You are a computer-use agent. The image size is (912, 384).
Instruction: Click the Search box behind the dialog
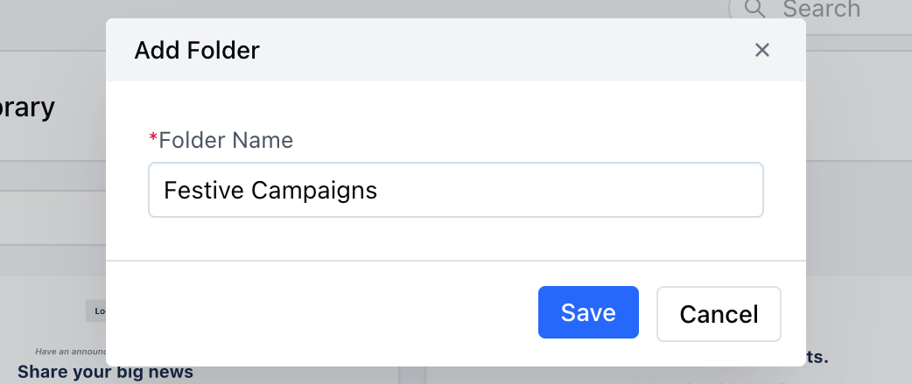820,11
